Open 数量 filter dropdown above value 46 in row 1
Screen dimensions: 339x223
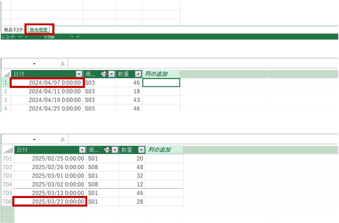point(138,74)
